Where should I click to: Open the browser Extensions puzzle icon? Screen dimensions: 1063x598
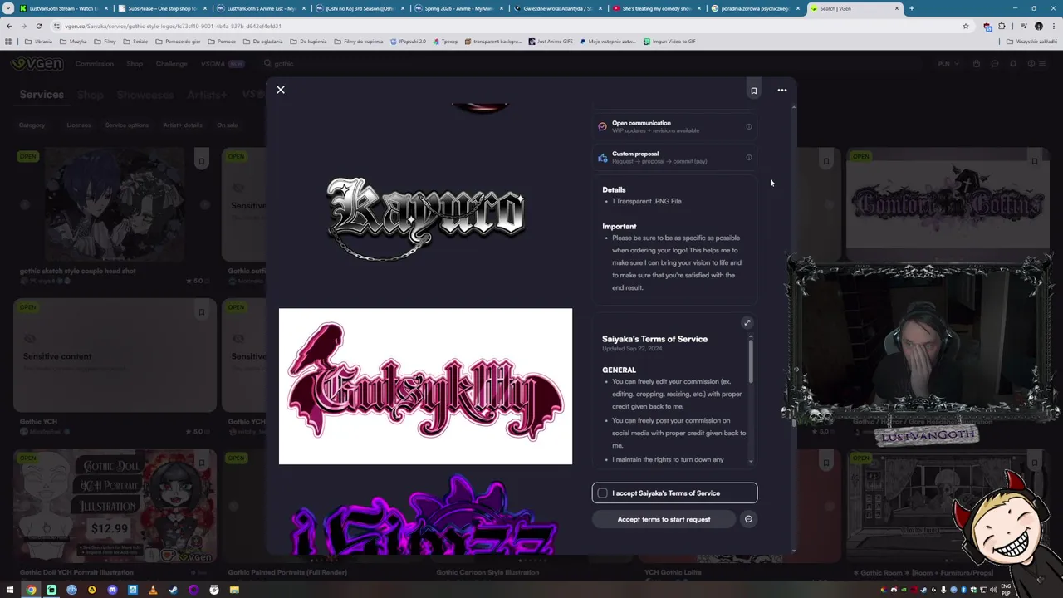1002,26
